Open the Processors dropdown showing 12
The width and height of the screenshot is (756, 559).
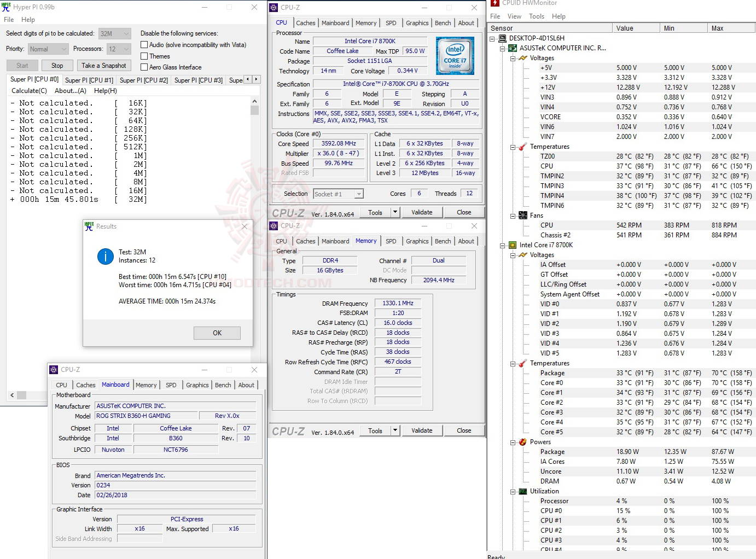(119, 49)
